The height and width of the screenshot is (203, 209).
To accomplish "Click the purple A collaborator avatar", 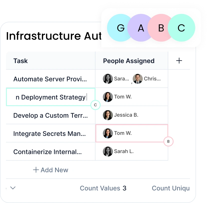I will tap(140, 28).
